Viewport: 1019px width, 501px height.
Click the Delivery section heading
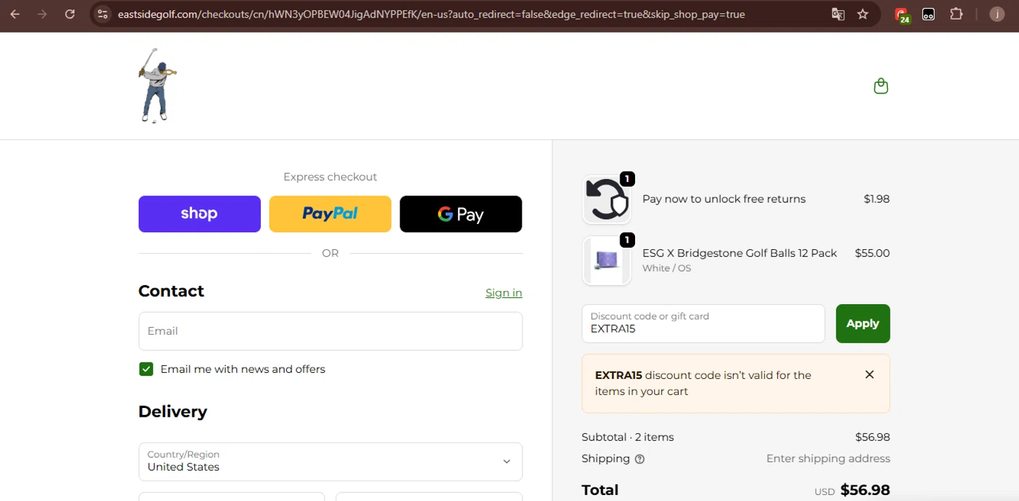[x=173, y=411]
